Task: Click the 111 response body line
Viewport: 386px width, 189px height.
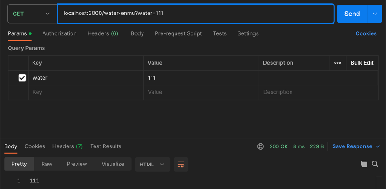Action: [34, 180]
